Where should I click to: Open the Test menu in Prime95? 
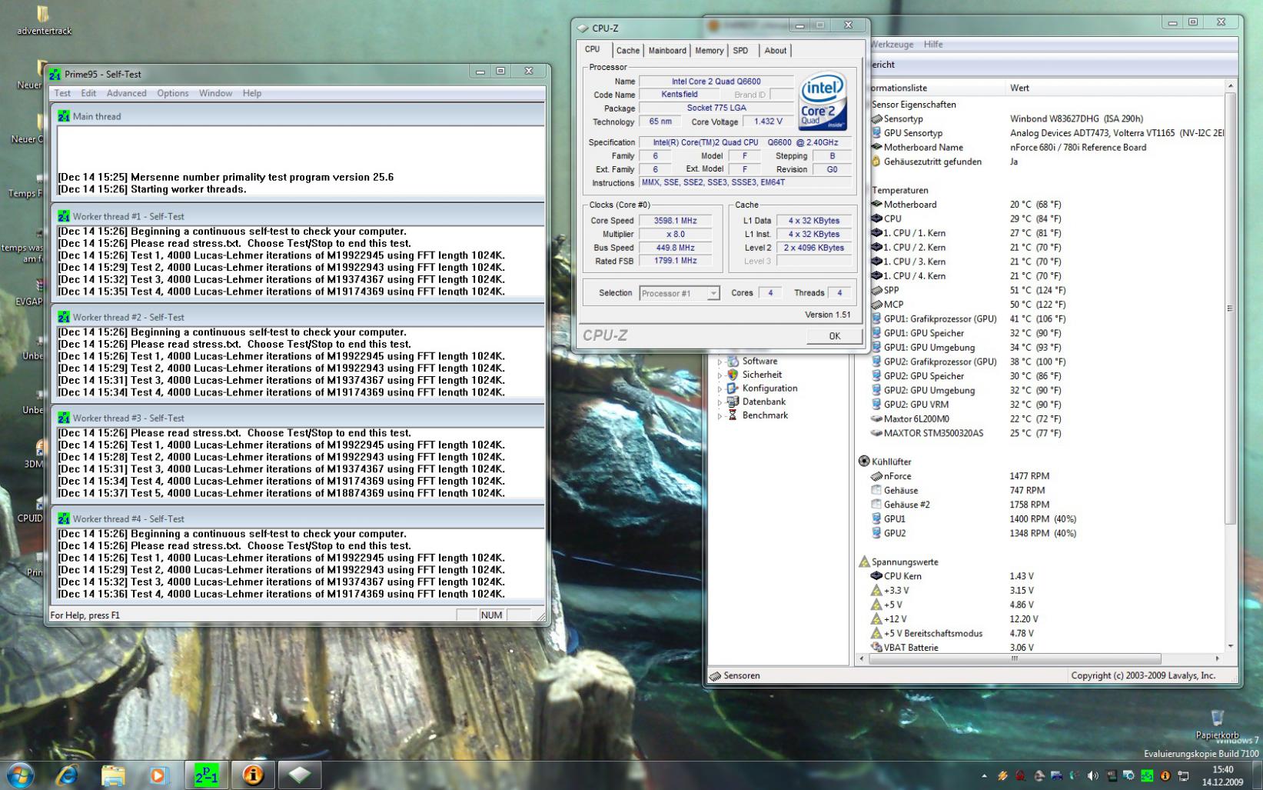[x=62, y=93]
